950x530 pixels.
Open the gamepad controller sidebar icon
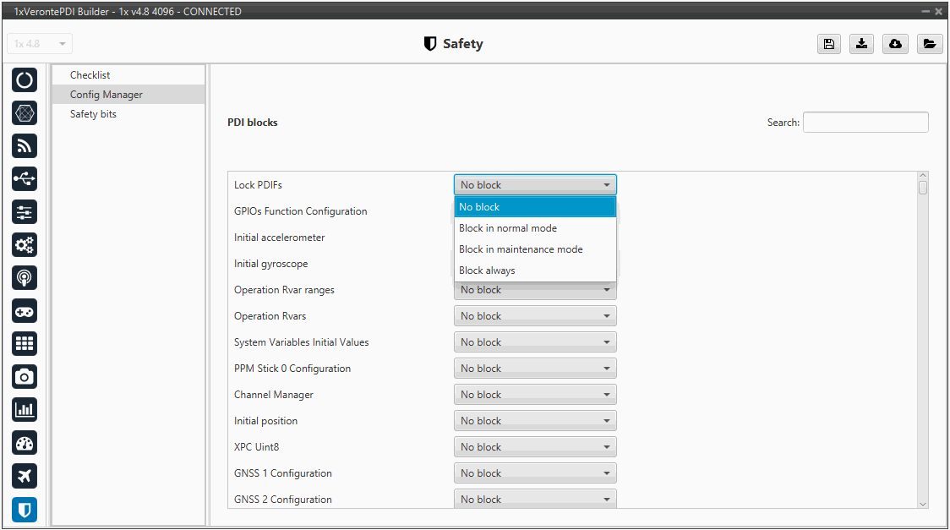tap(25, 311)
